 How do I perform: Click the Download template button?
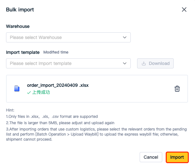click(155, 63)
